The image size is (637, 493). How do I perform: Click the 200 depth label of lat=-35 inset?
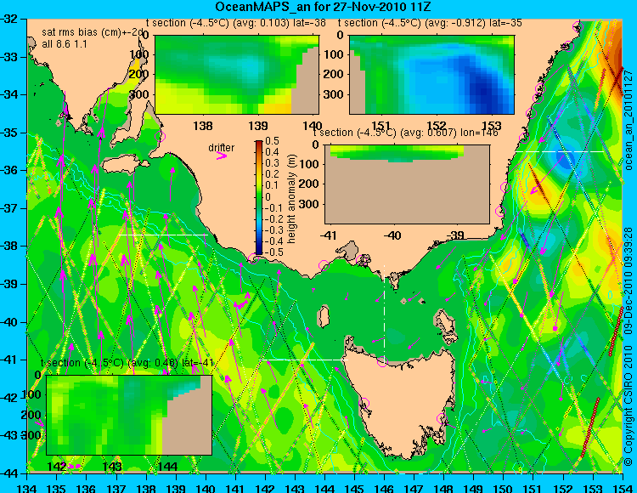click(335, 75)
